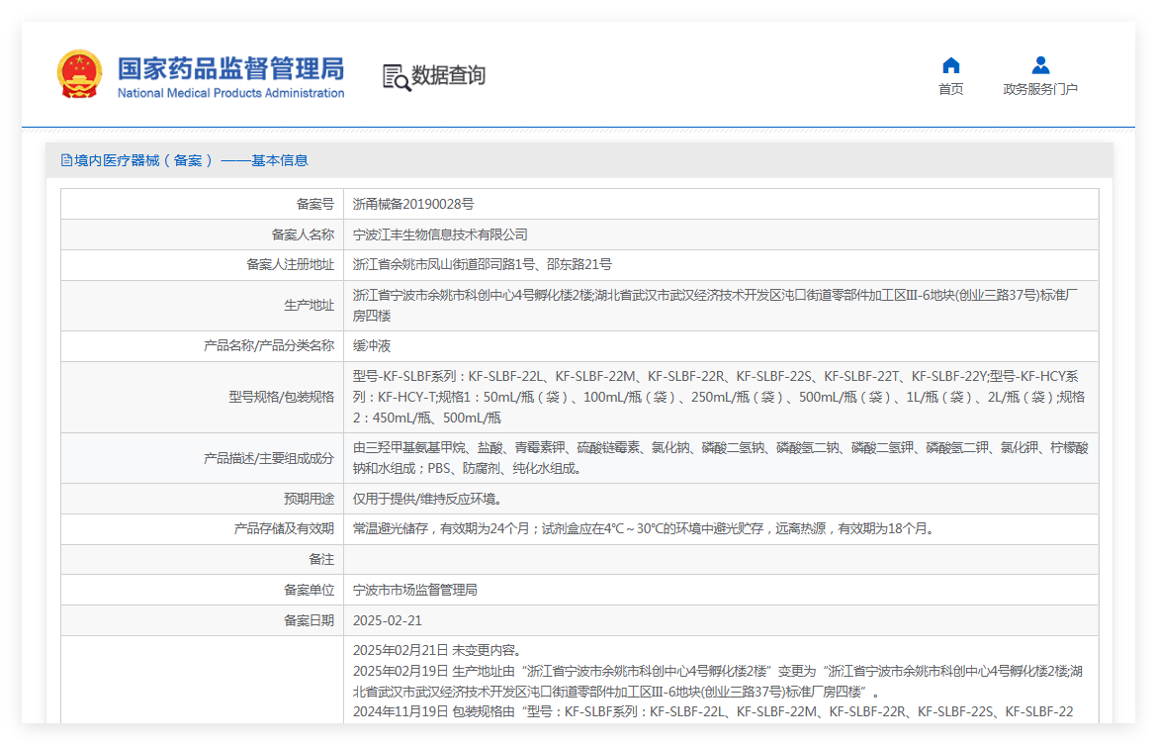Select change record 2024年11月19日 包装规格由
The image size is (1157, 745).
pos(713,711)
